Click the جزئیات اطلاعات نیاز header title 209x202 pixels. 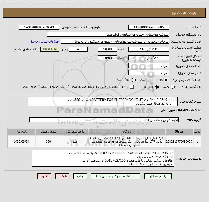185,13
